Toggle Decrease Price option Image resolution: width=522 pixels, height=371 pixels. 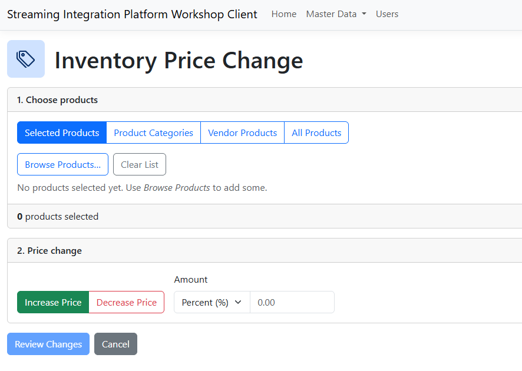click(127, 302)
